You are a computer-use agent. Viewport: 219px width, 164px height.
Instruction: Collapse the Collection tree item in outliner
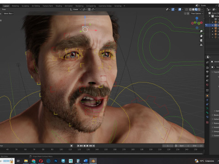tap(209, 16)
